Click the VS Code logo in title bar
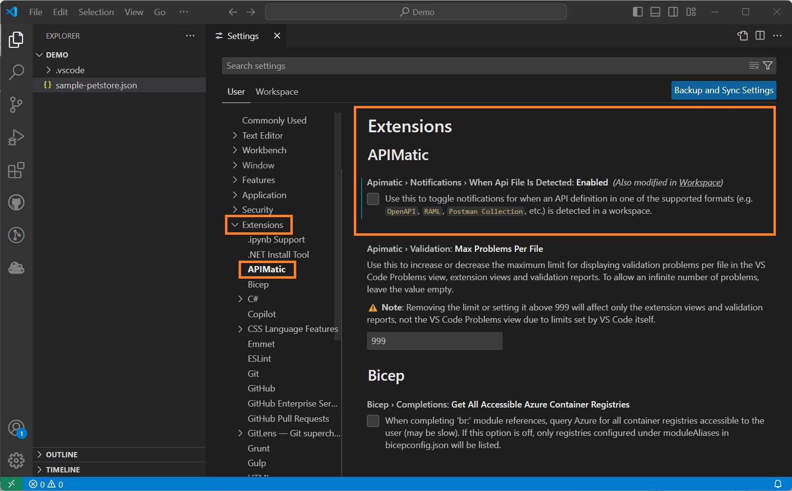This screenshot has height=491, width=792. 12,12
